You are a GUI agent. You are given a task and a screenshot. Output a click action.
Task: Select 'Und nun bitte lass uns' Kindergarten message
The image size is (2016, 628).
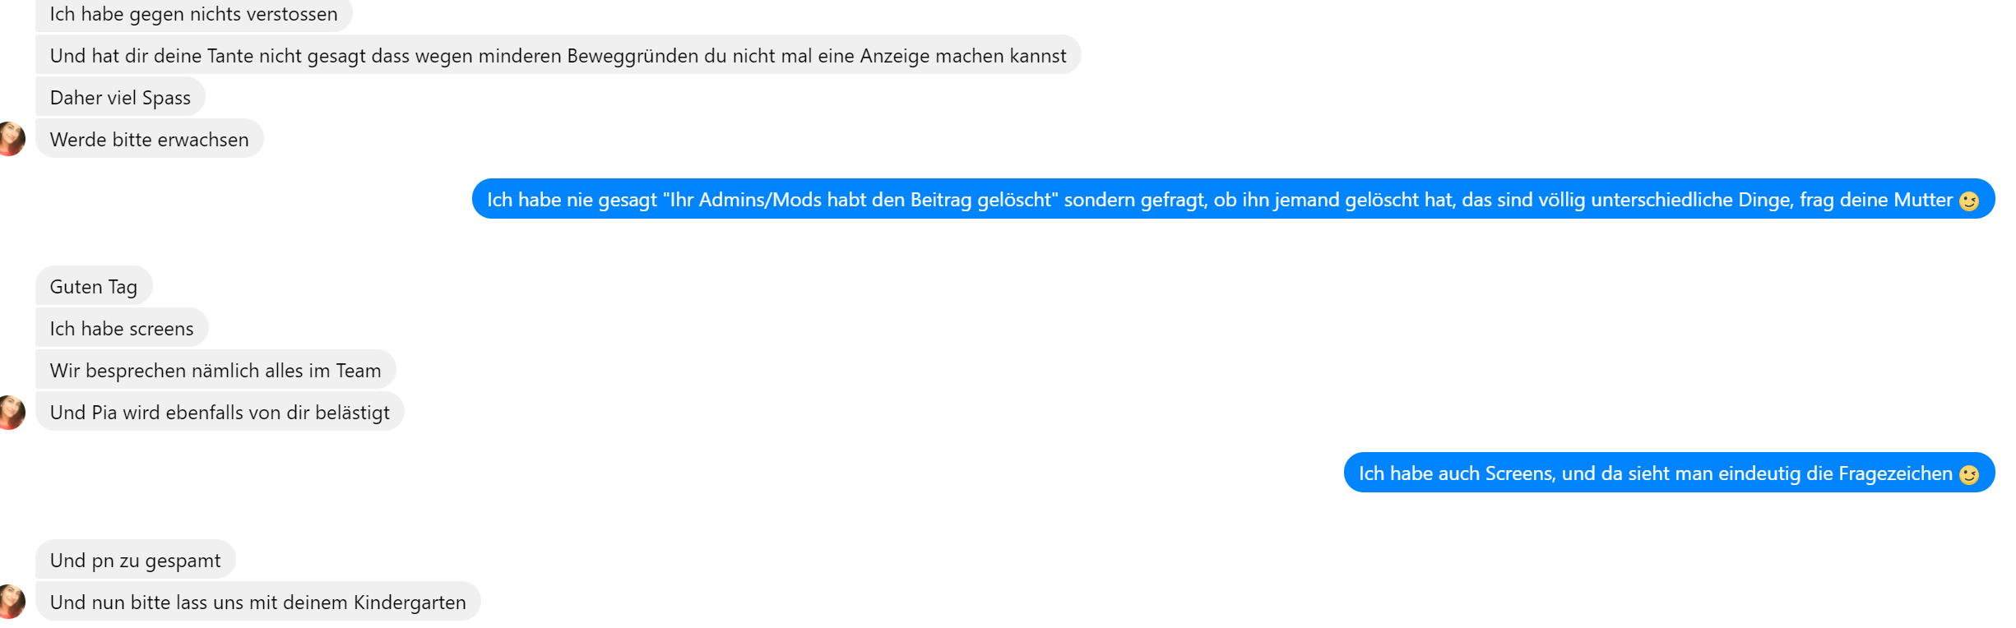[257, 602]
